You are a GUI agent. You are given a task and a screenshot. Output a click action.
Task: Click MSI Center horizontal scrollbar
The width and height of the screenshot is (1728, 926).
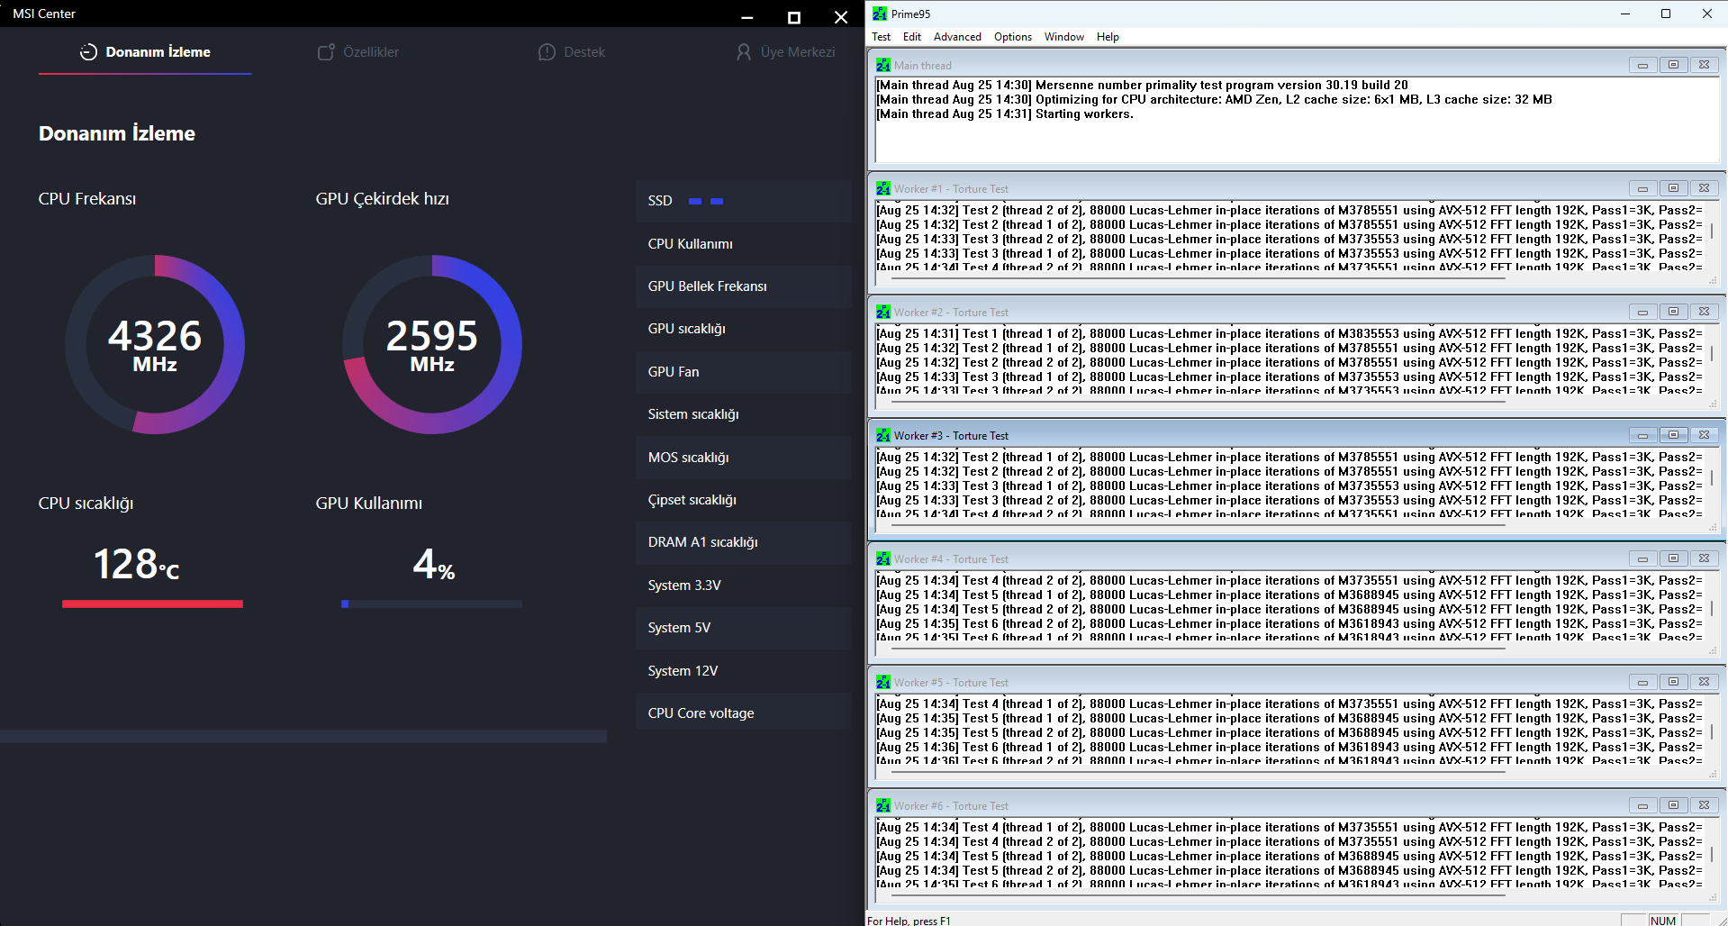[x=303, y=736]
